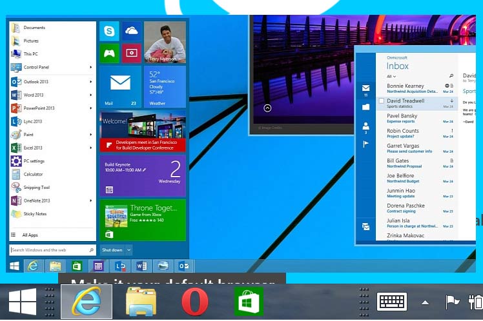Click the Shut down button
Viewport: 483px width, 321px height.
click(x=112, y=250)
